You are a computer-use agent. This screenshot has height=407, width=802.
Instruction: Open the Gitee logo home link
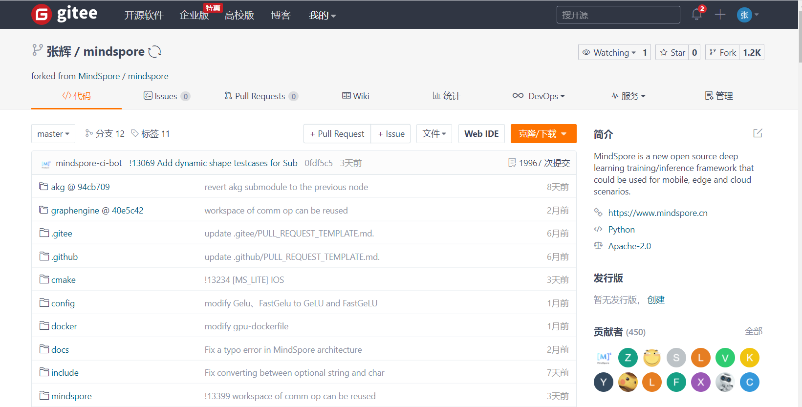pos(65,14)
